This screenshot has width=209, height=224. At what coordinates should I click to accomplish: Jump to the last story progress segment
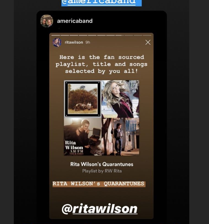(x=147, y=35)
